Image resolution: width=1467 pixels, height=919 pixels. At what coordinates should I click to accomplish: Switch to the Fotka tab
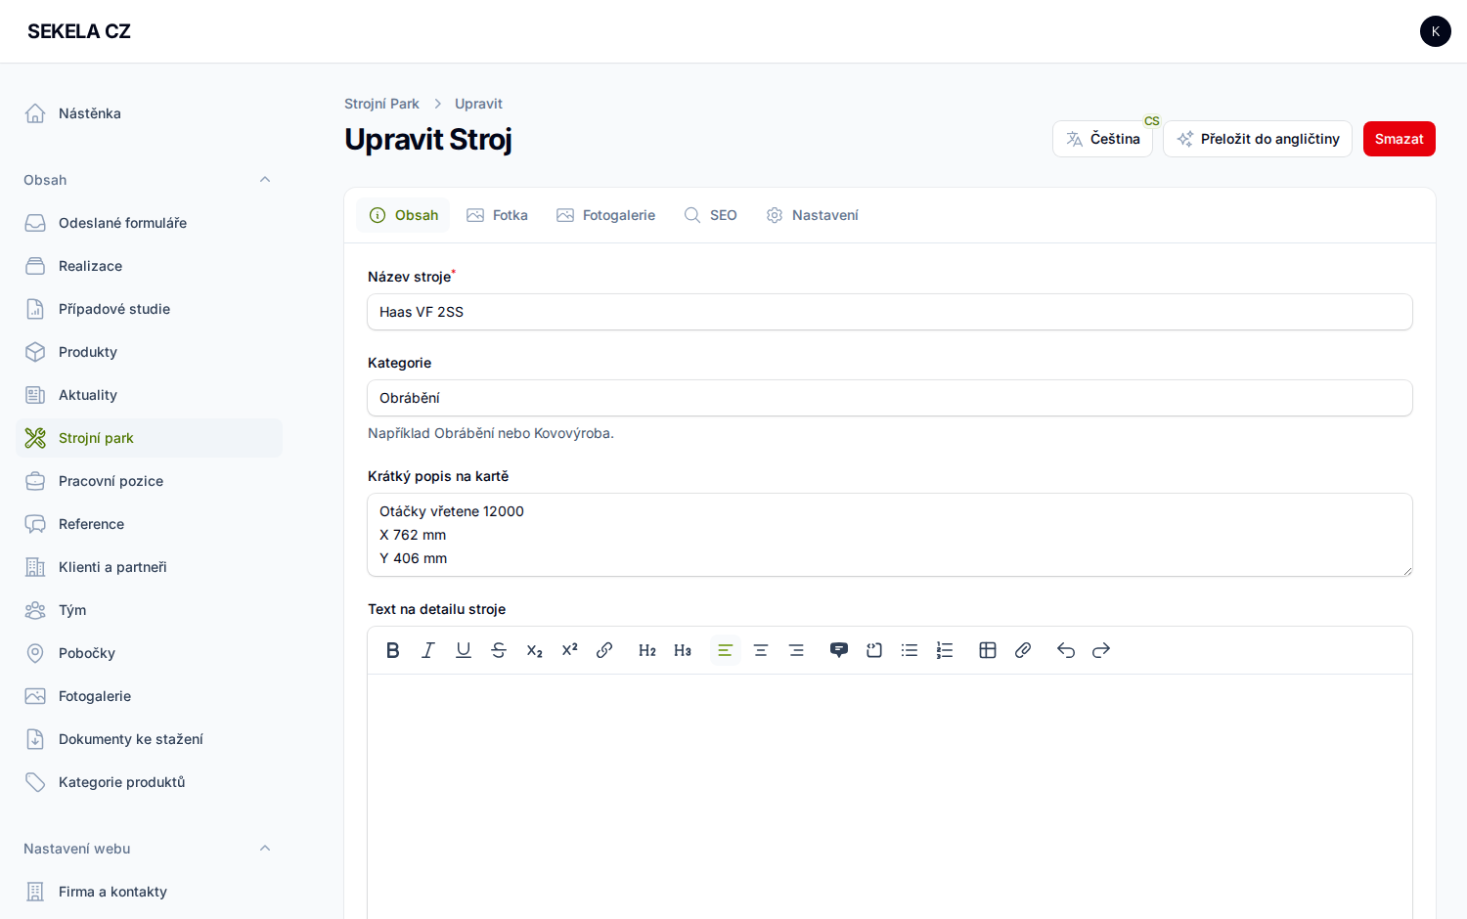[498, 215]
